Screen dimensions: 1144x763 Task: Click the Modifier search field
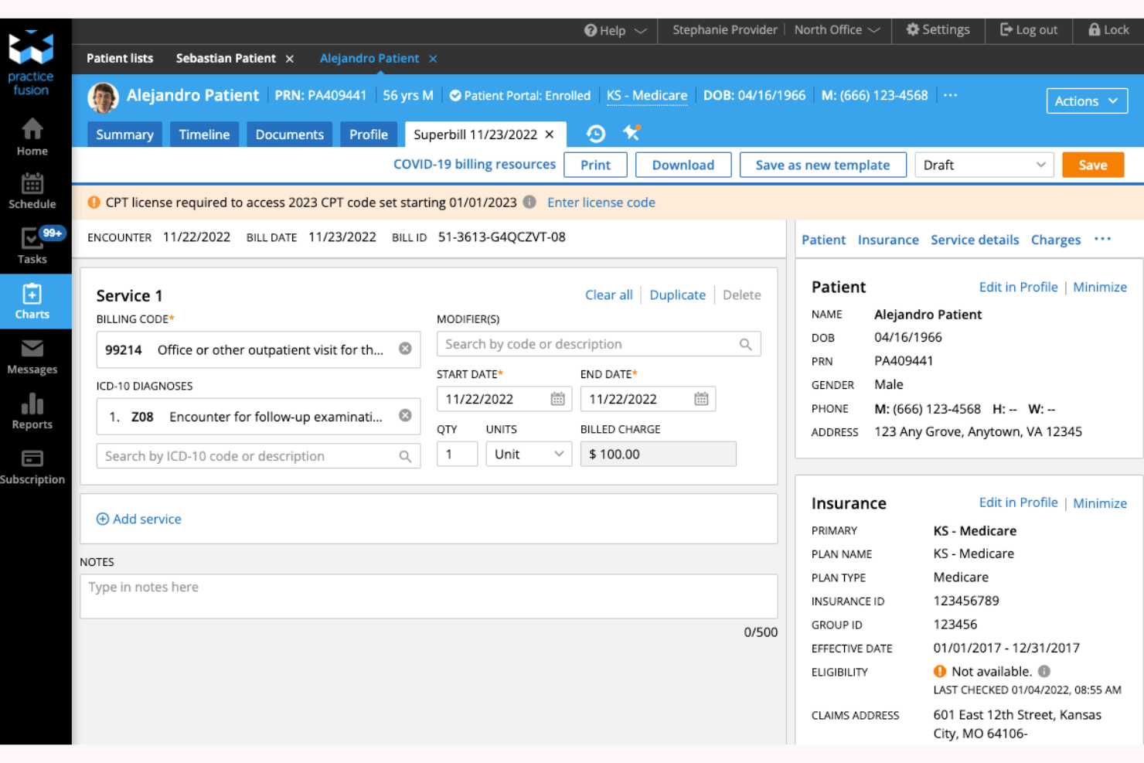pos(599,344)
